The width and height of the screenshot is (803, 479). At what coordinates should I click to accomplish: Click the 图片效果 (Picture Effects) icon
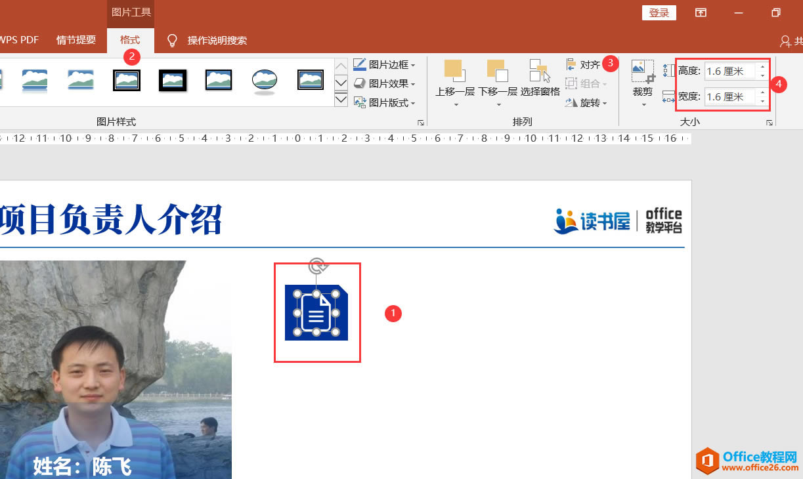[x=359, y=82]
